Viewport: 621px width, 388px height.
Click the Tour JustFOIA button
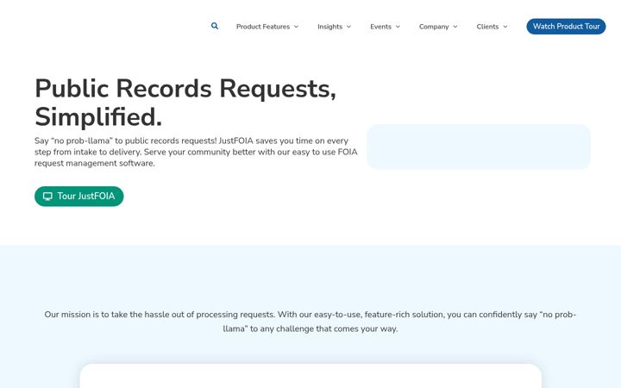(79, 197)
